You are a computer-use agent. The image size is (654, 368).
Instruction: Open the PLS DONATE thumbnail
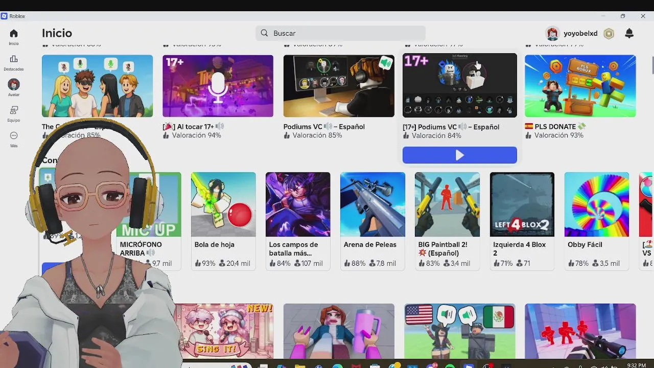pos(580,86)
